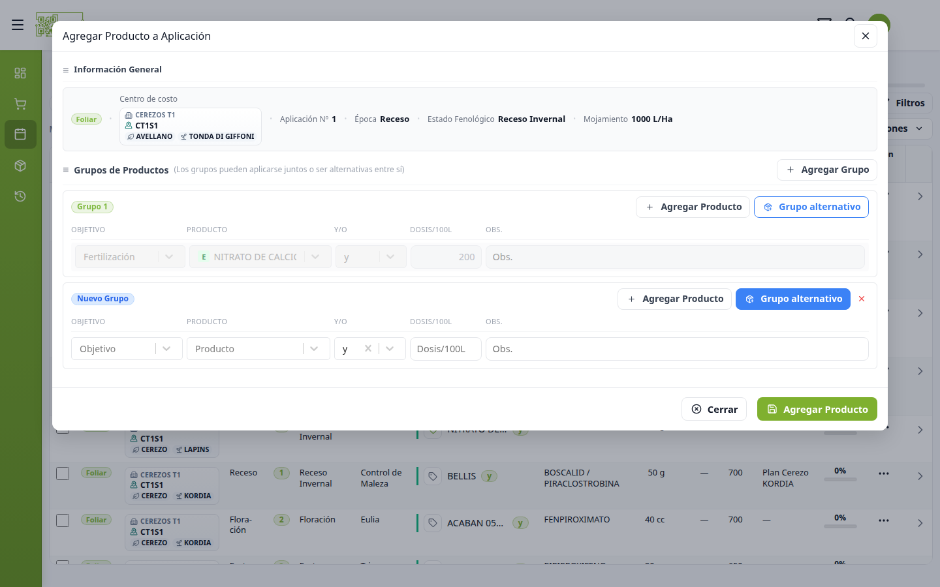Open the Objetivo dropdown in Nuevo Grupo
The width and height of the screenshot is (940, 587).
coord(127,349)
